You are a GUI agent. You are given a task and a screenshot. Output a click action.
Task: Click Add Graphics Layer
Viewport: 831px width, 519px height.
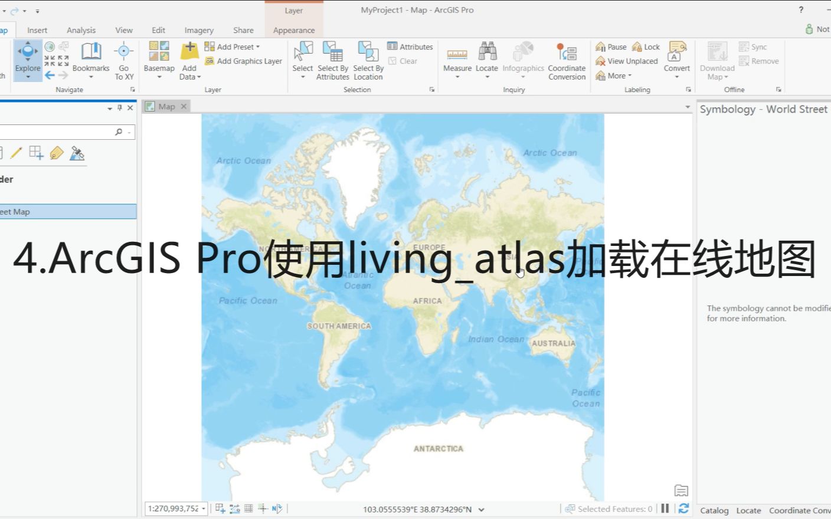pos(243,61)
